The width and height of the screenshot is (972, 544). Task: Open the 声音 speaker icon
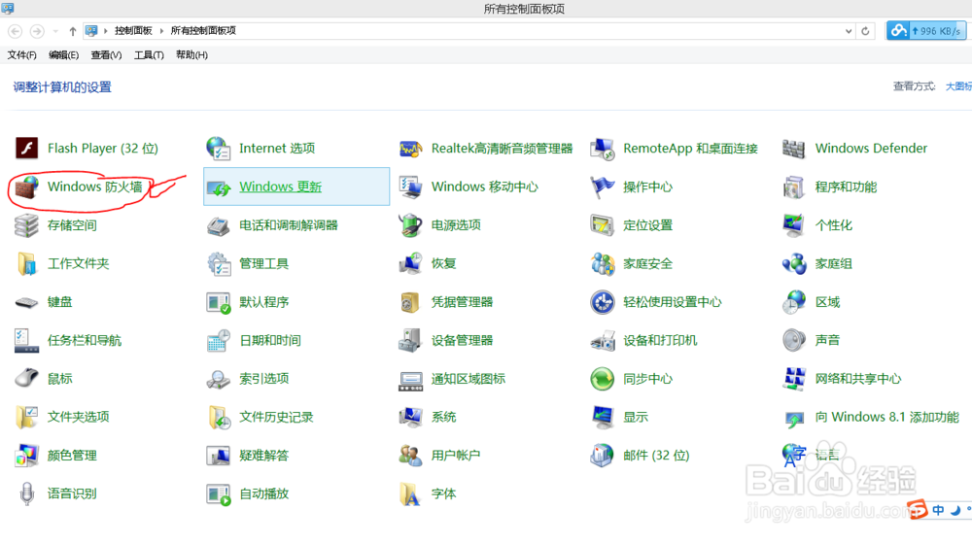[x=793, y=340]
